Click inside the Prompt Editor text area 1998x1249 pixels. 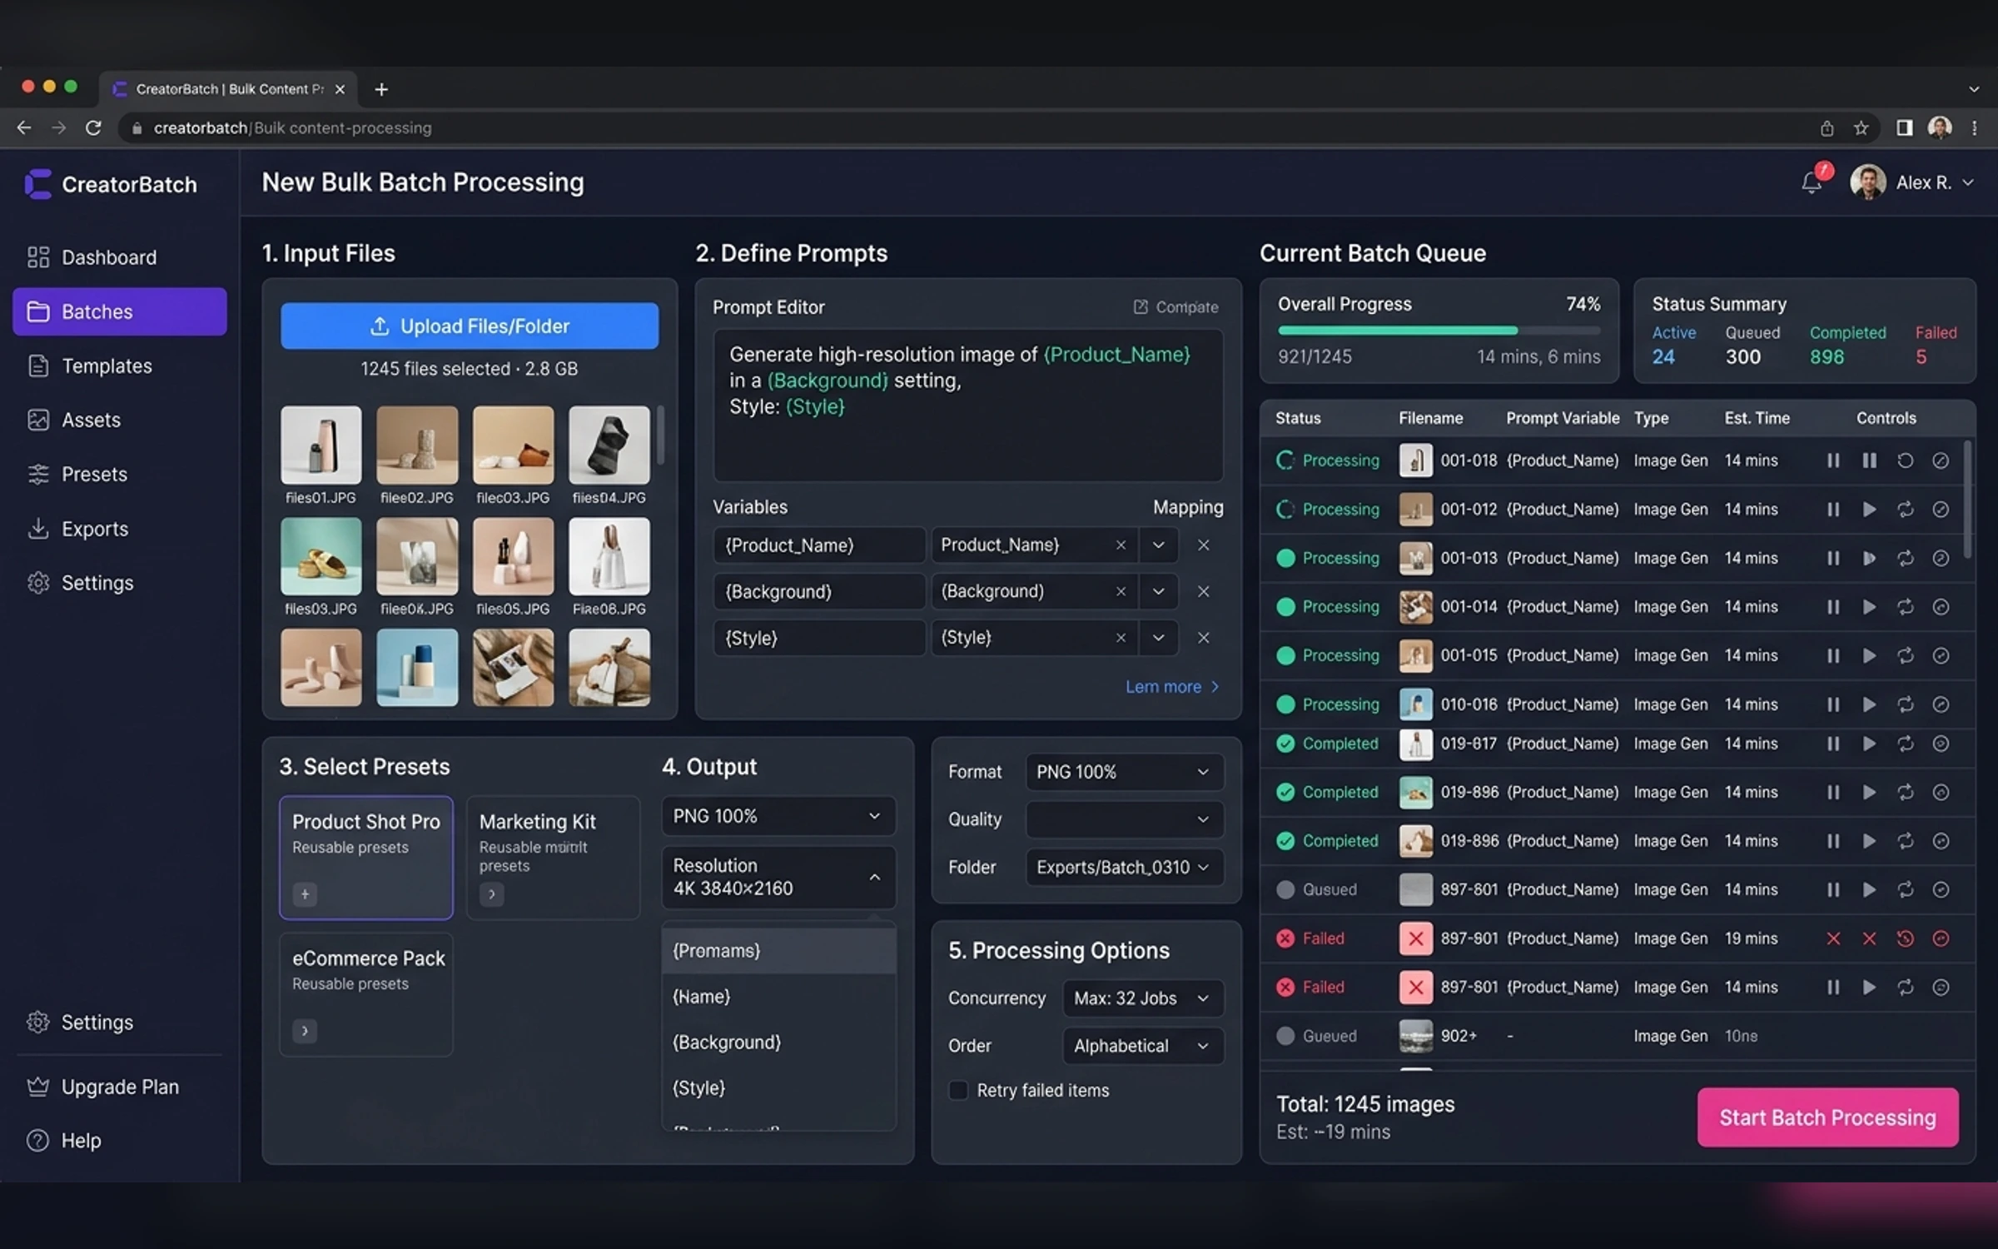(x=967, y=406)
